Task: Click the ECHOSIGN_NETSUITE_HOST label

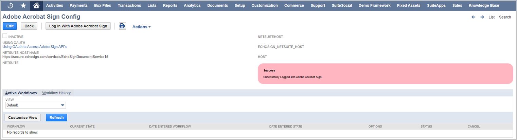Action: click(x=281, y=47)
